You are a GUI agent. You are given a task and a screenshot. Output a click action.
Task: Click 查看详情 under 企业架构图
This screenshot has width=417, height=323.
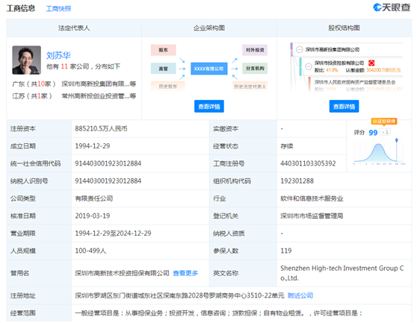(209, 107)
